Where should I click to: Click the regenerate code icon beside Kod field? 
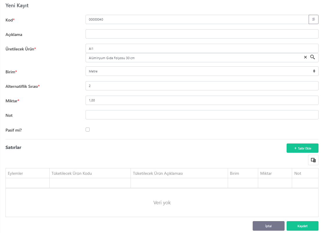[313, 19]
